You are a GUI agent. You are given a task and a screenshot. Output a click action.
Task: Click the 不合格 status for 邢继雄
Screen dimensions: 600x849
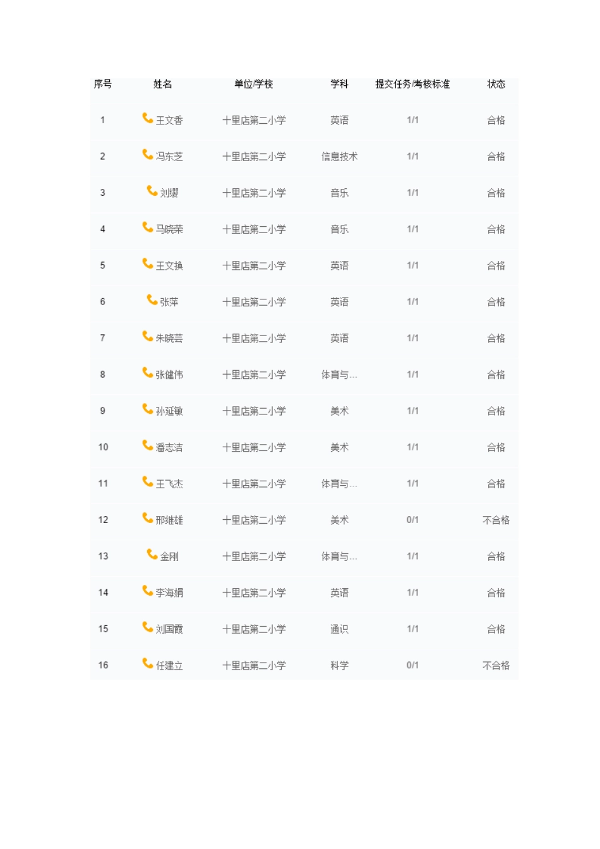click(496, 520)
